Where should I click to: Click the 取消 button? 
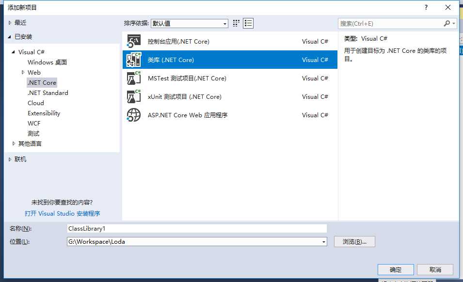pos(435,269)
